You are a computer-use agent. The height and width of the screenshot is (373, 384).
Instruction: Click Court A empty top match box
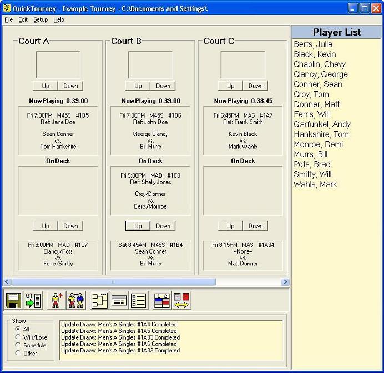(58, 65)
